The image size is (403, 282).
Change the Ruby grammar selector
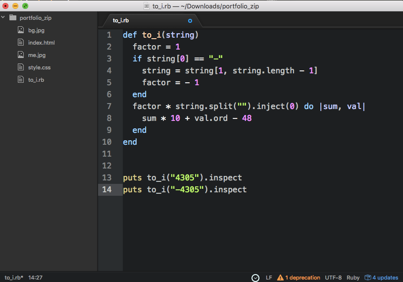pos(353,278)
